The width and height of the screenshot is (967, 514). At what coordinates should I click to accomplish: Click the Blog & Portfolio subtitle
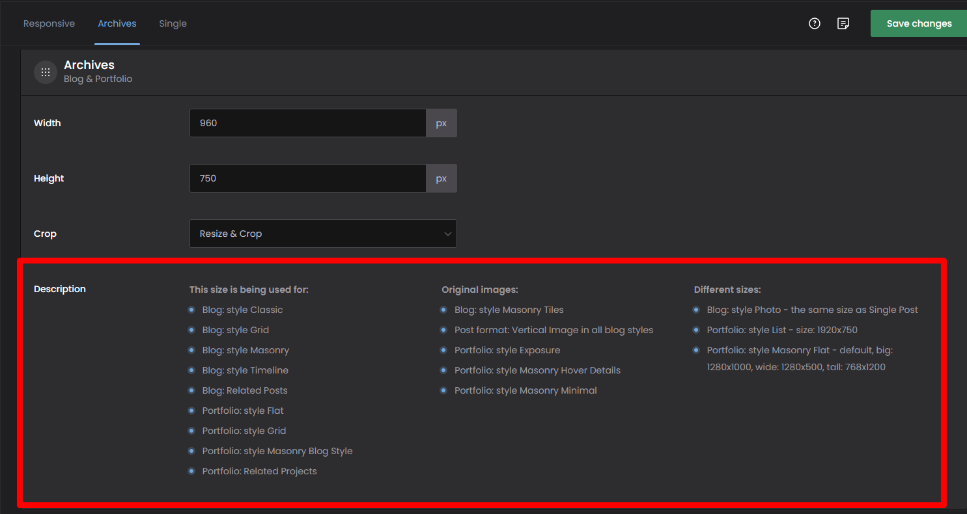[98, 79]
